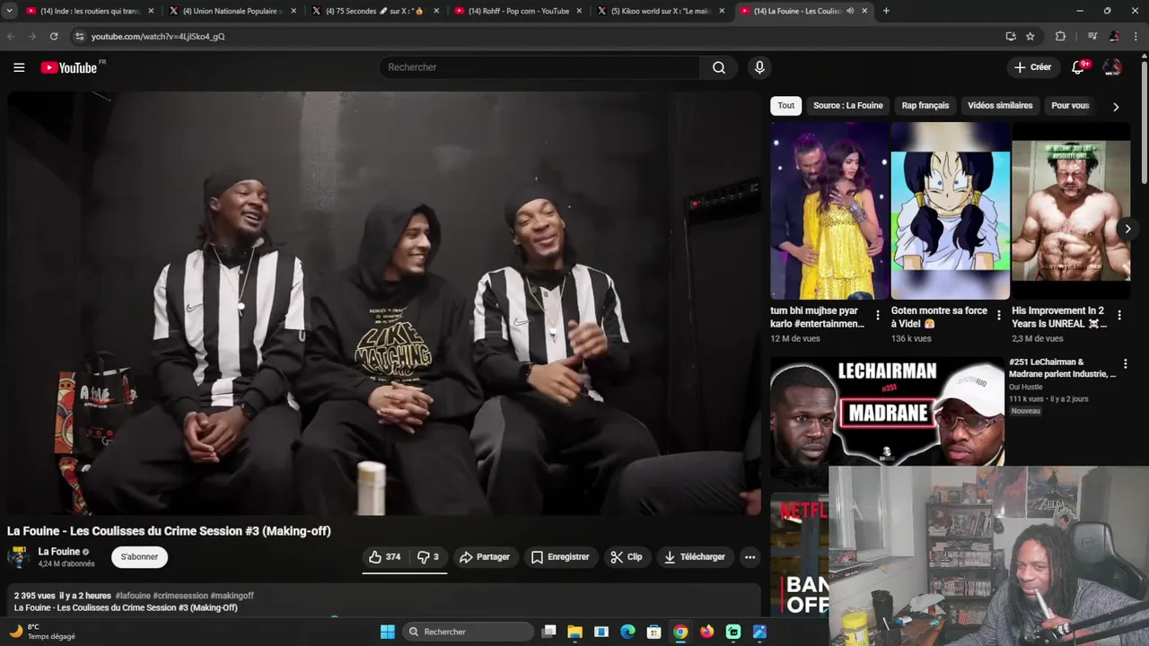Viewport: 1149px width, 646px height.
Task: Select 'Pour vous' filter chip
Action: pos(1070,106)
